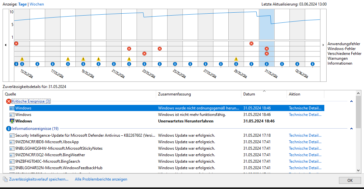Viewport: 364px width, 189px height.
Task: Click the shield icon in the Unerwartetes Herunterfahren row
Action: point(12,120)
